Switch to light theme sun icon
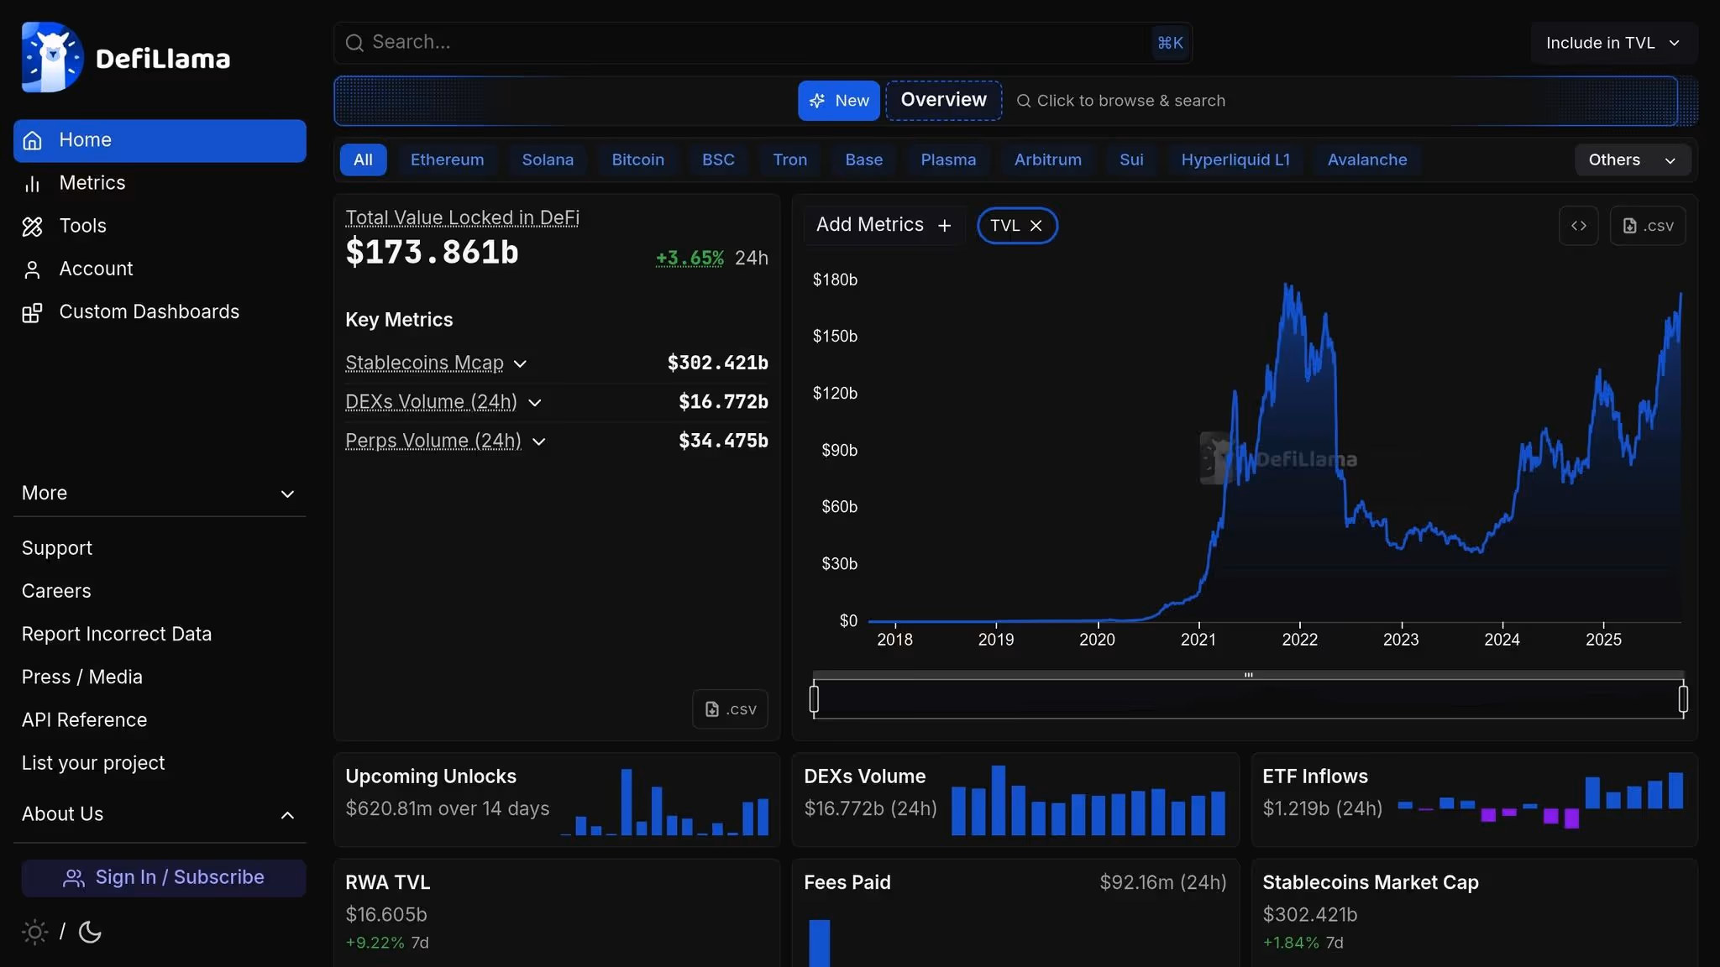 (x=34, y=932)
